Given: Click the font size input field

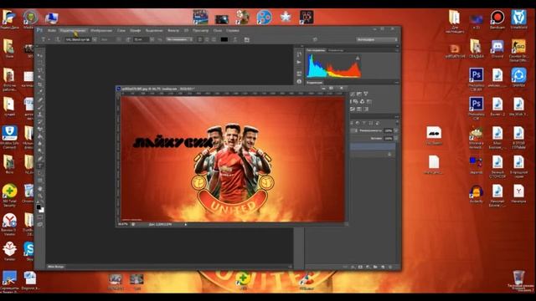Looking at the screenshot, I should point(140,39).
